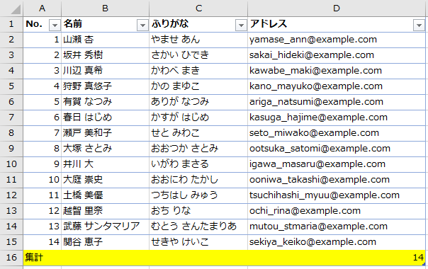Image resolution: width=428 pixels, height=269 pixels.
Task: Select row 16 header
Action: click(11, 258)
